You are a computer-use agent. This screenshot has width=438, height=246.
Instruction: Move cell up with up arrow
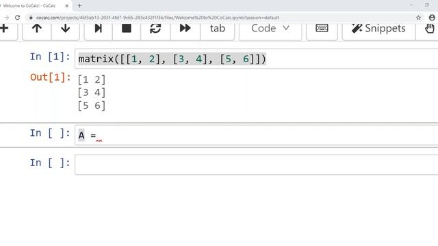[x=37, y=29]
